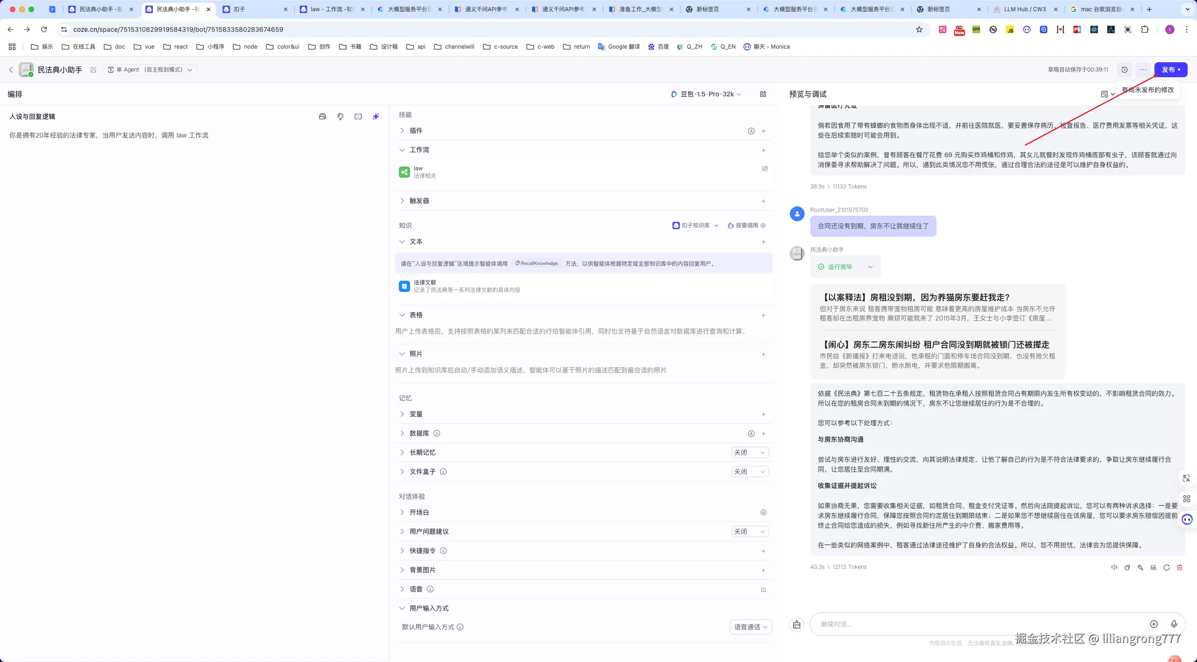Viewport: 1197px width, 662px height.
Task: Click the grid layout icon beside model selector
Action: click(x=763, y=94)
